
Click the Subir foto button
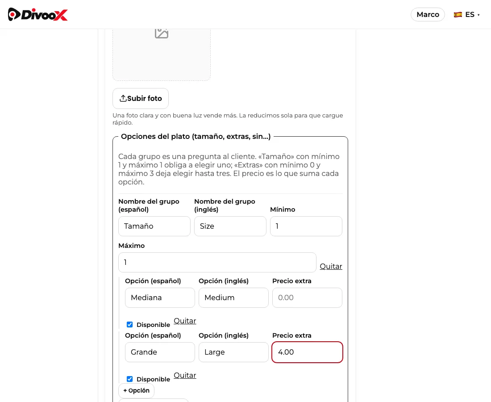pyautogui.click(x=141, y=98)
